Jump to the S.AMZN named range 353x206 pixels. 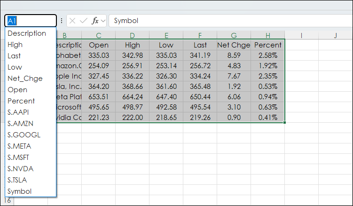pyautogui.click(x=31, y=124)
